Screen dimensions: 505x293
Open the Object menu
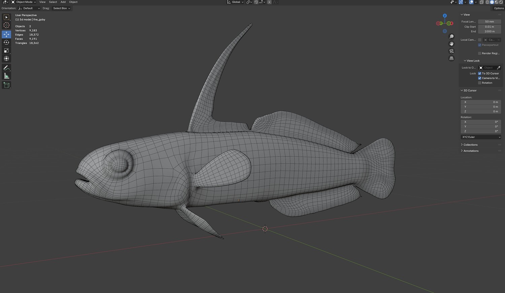73,2
